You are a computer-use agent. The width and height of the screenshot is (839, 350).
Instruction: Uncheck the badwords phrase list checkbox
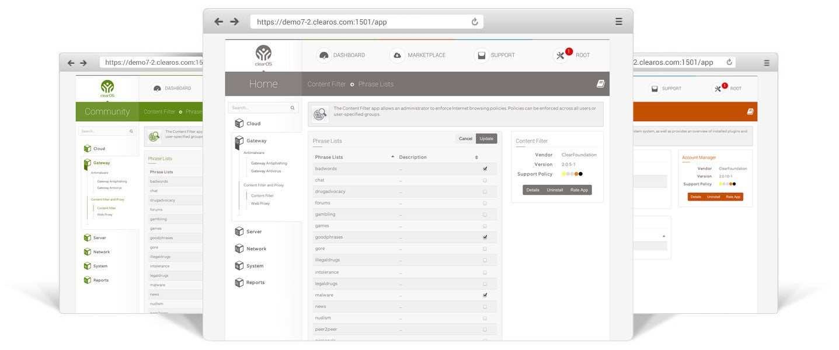(485, 169)
